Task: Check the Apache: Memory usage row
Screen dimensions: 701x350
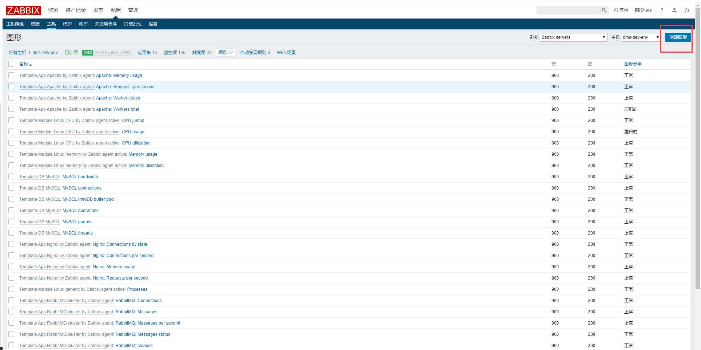Action: coord(11,75)
